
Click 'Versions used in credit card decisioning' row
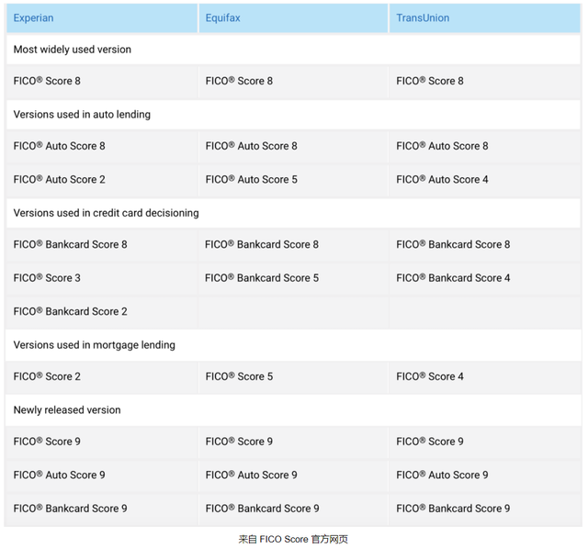click(x=293, y=213)
